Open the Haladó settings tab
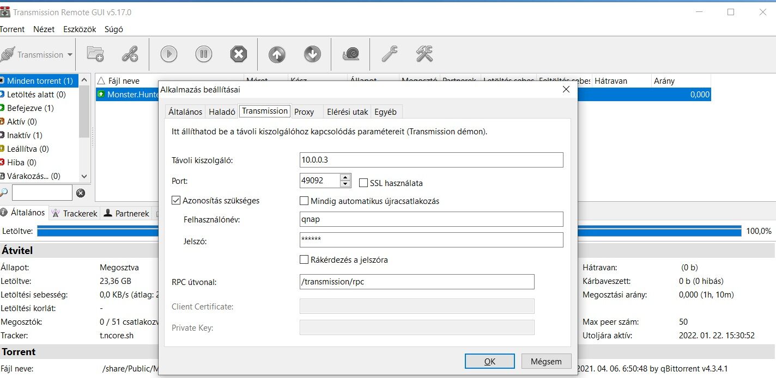 pyautogui.click(x=222, y=112)
